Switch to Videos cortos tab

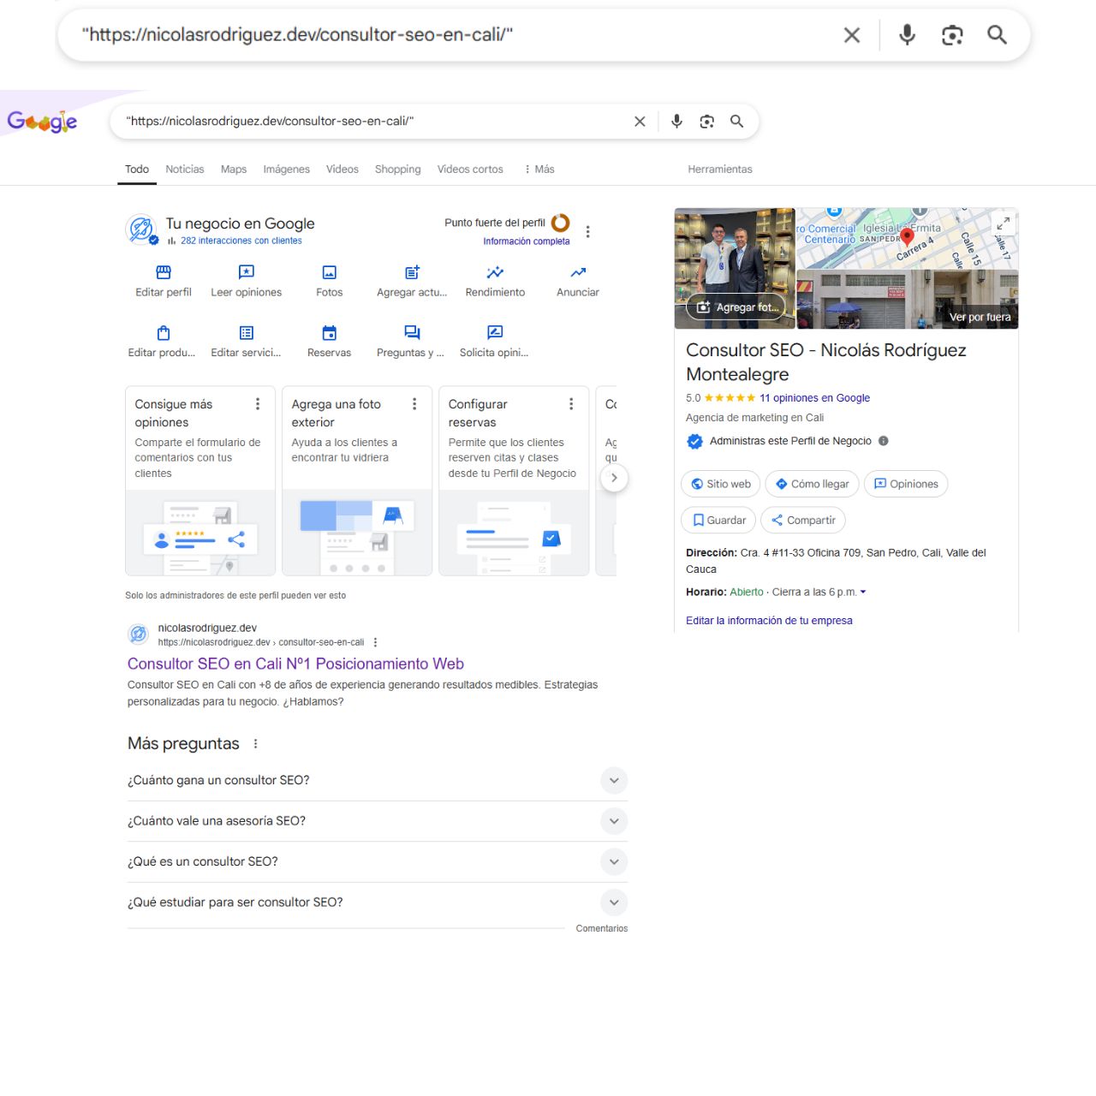pyautogui.click(x=470, y=170)
